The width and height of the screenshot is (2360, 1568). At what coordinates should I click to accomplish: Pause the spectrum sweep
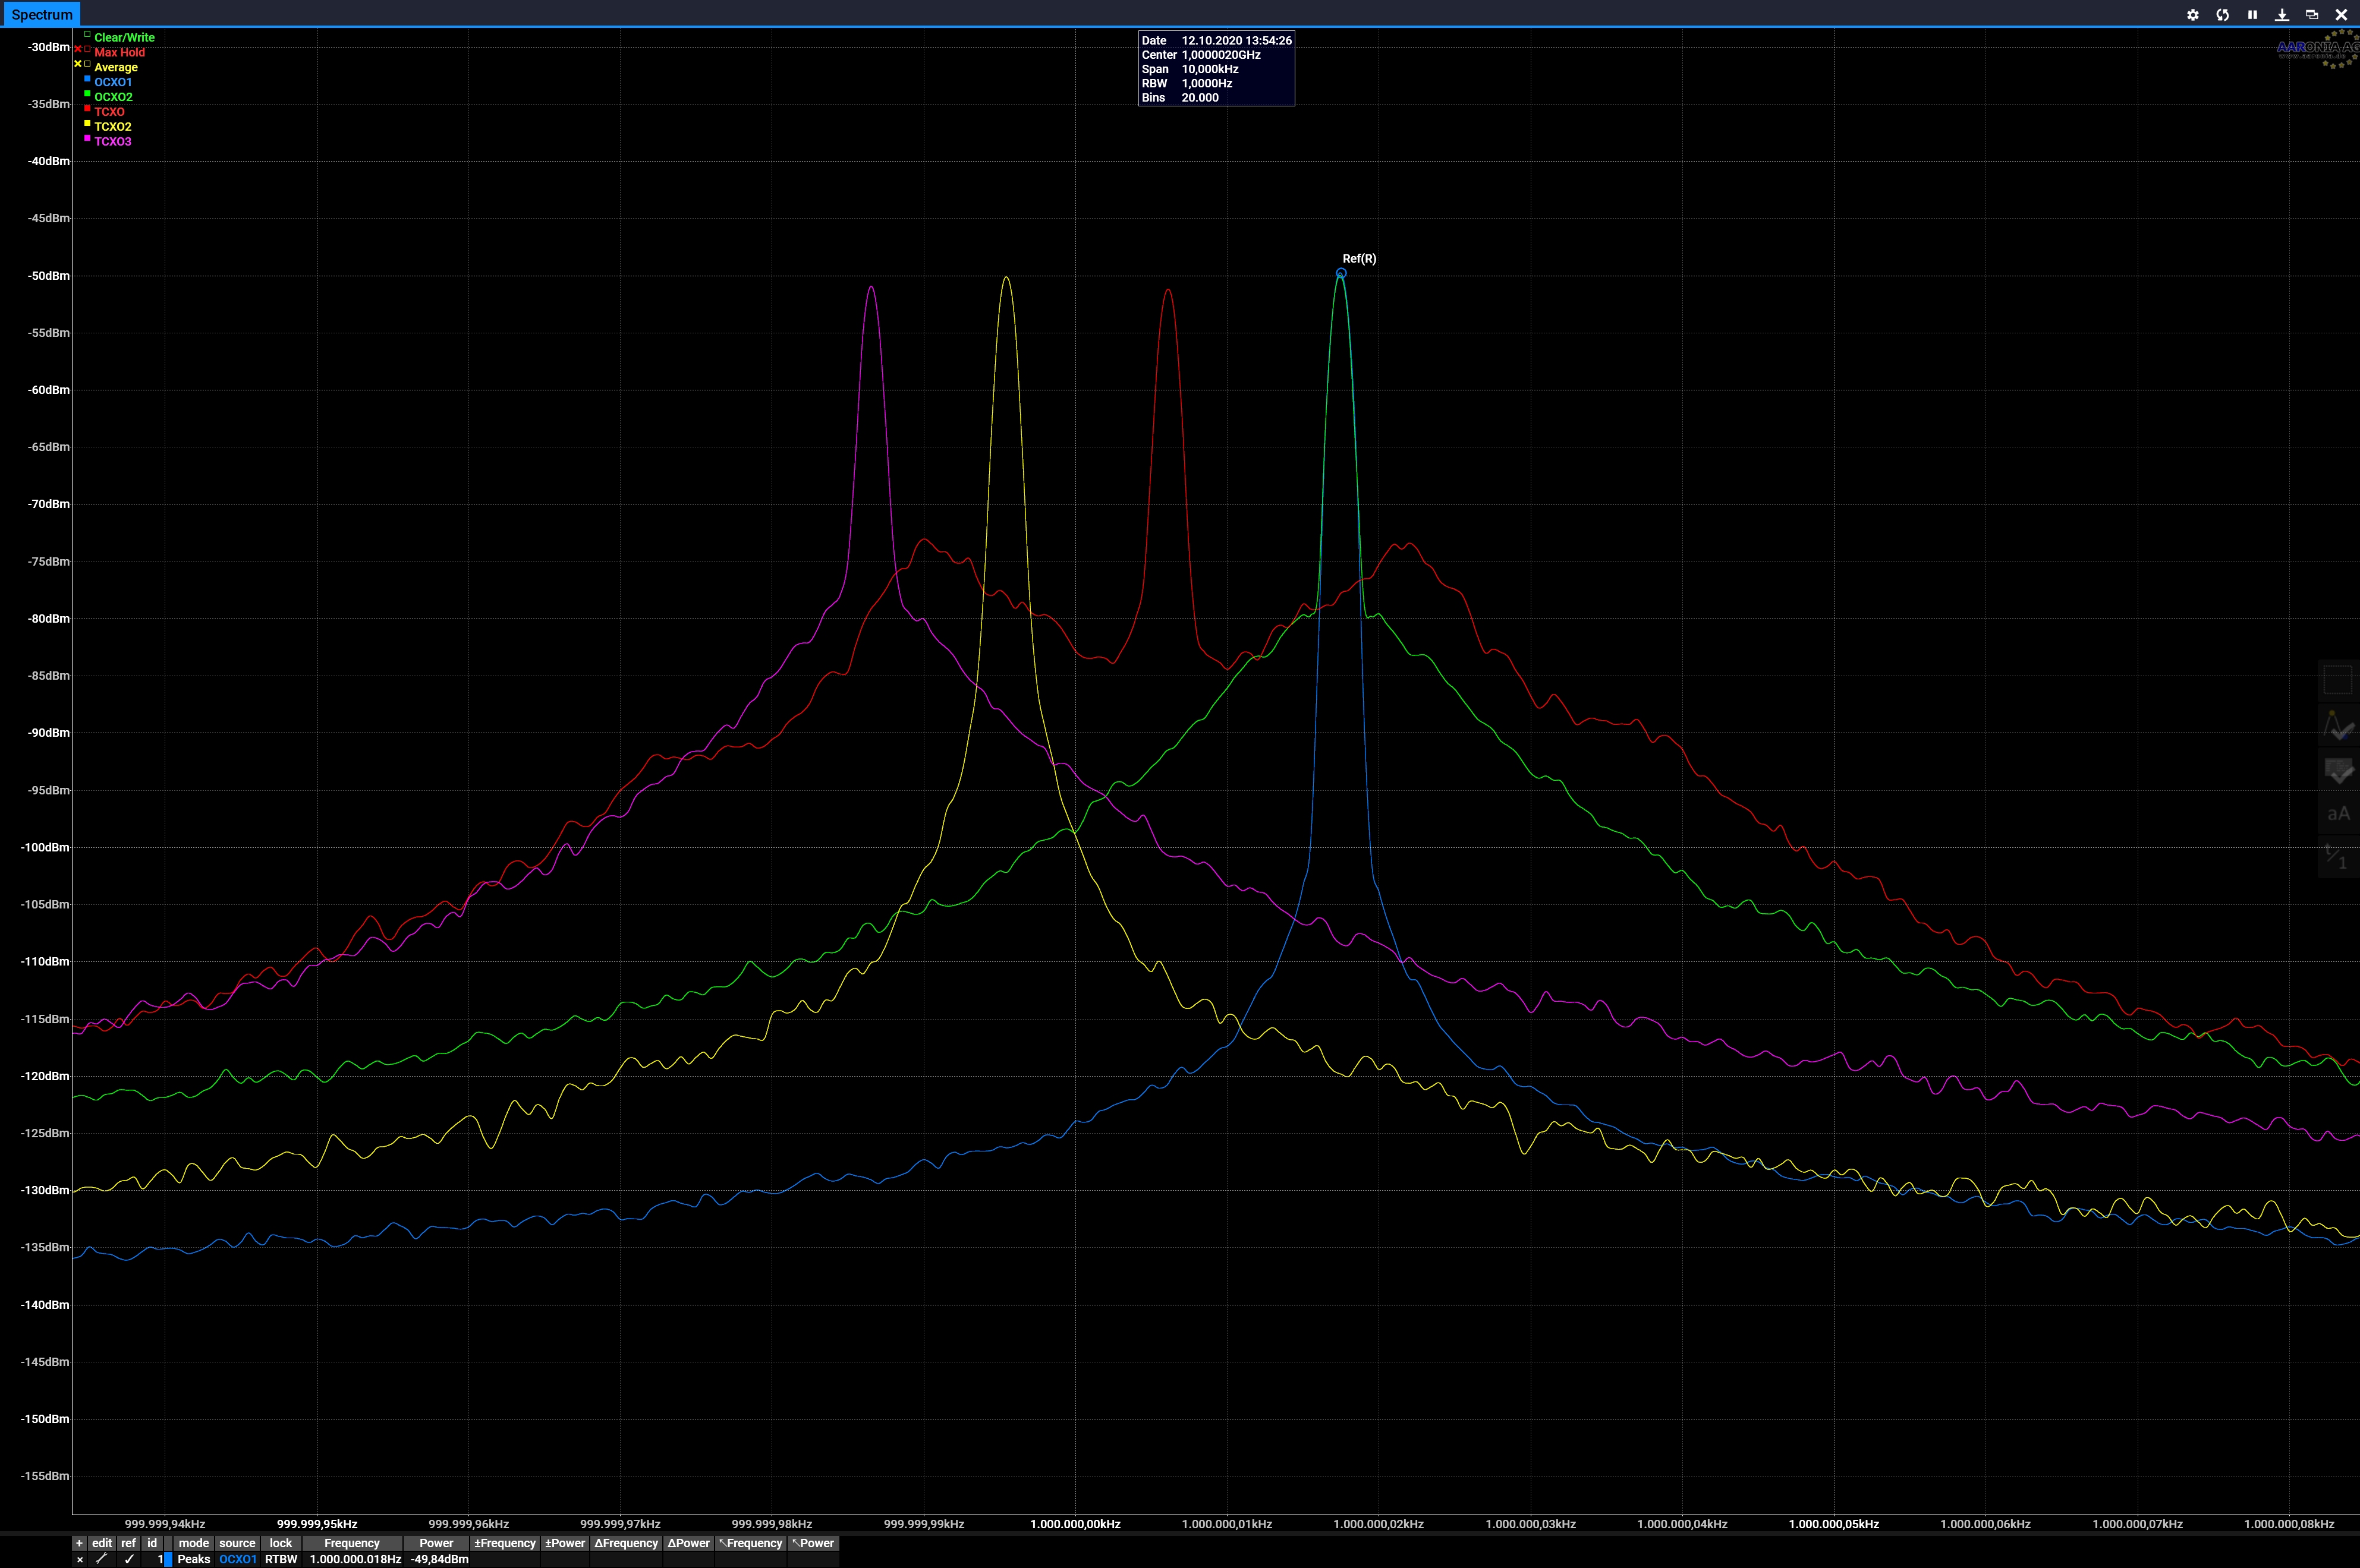[x=2252, y=15]
